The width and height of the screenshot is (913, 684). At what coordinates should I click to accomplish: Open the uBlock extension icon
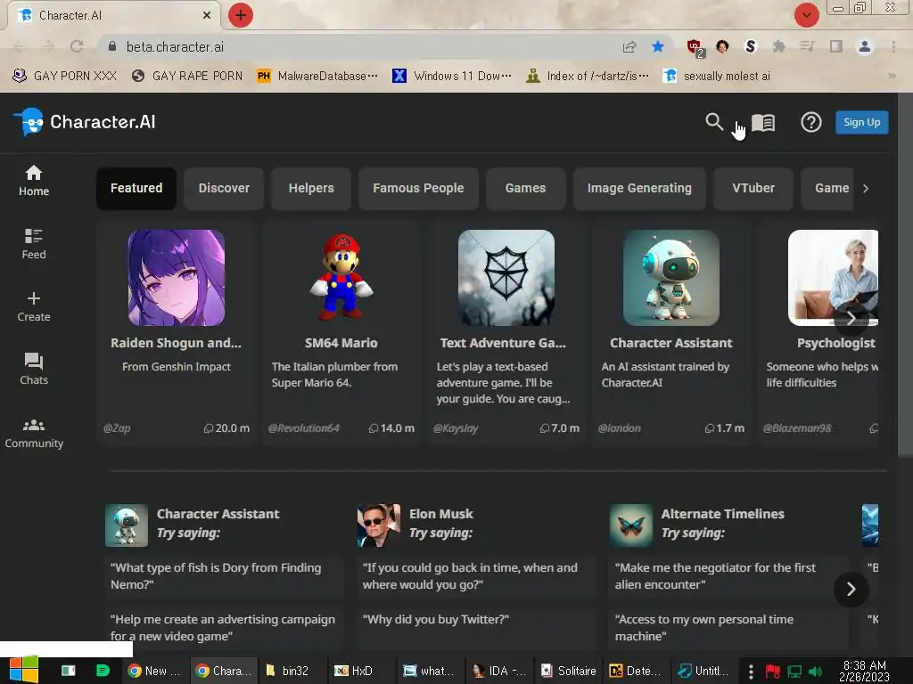(x=694, y=46)
